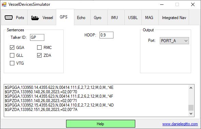Viewport: 201px width, 129px height.
Task: Open the Port dropdown showing PORT_A
Action: point(174,41)
